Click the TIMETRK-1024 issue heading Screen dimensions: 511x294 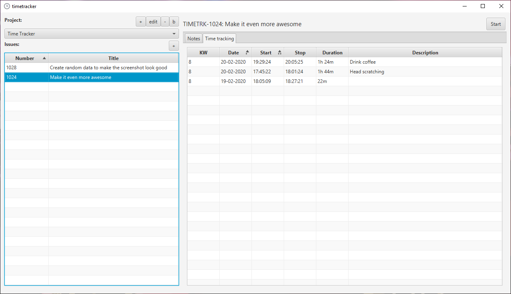242,24
